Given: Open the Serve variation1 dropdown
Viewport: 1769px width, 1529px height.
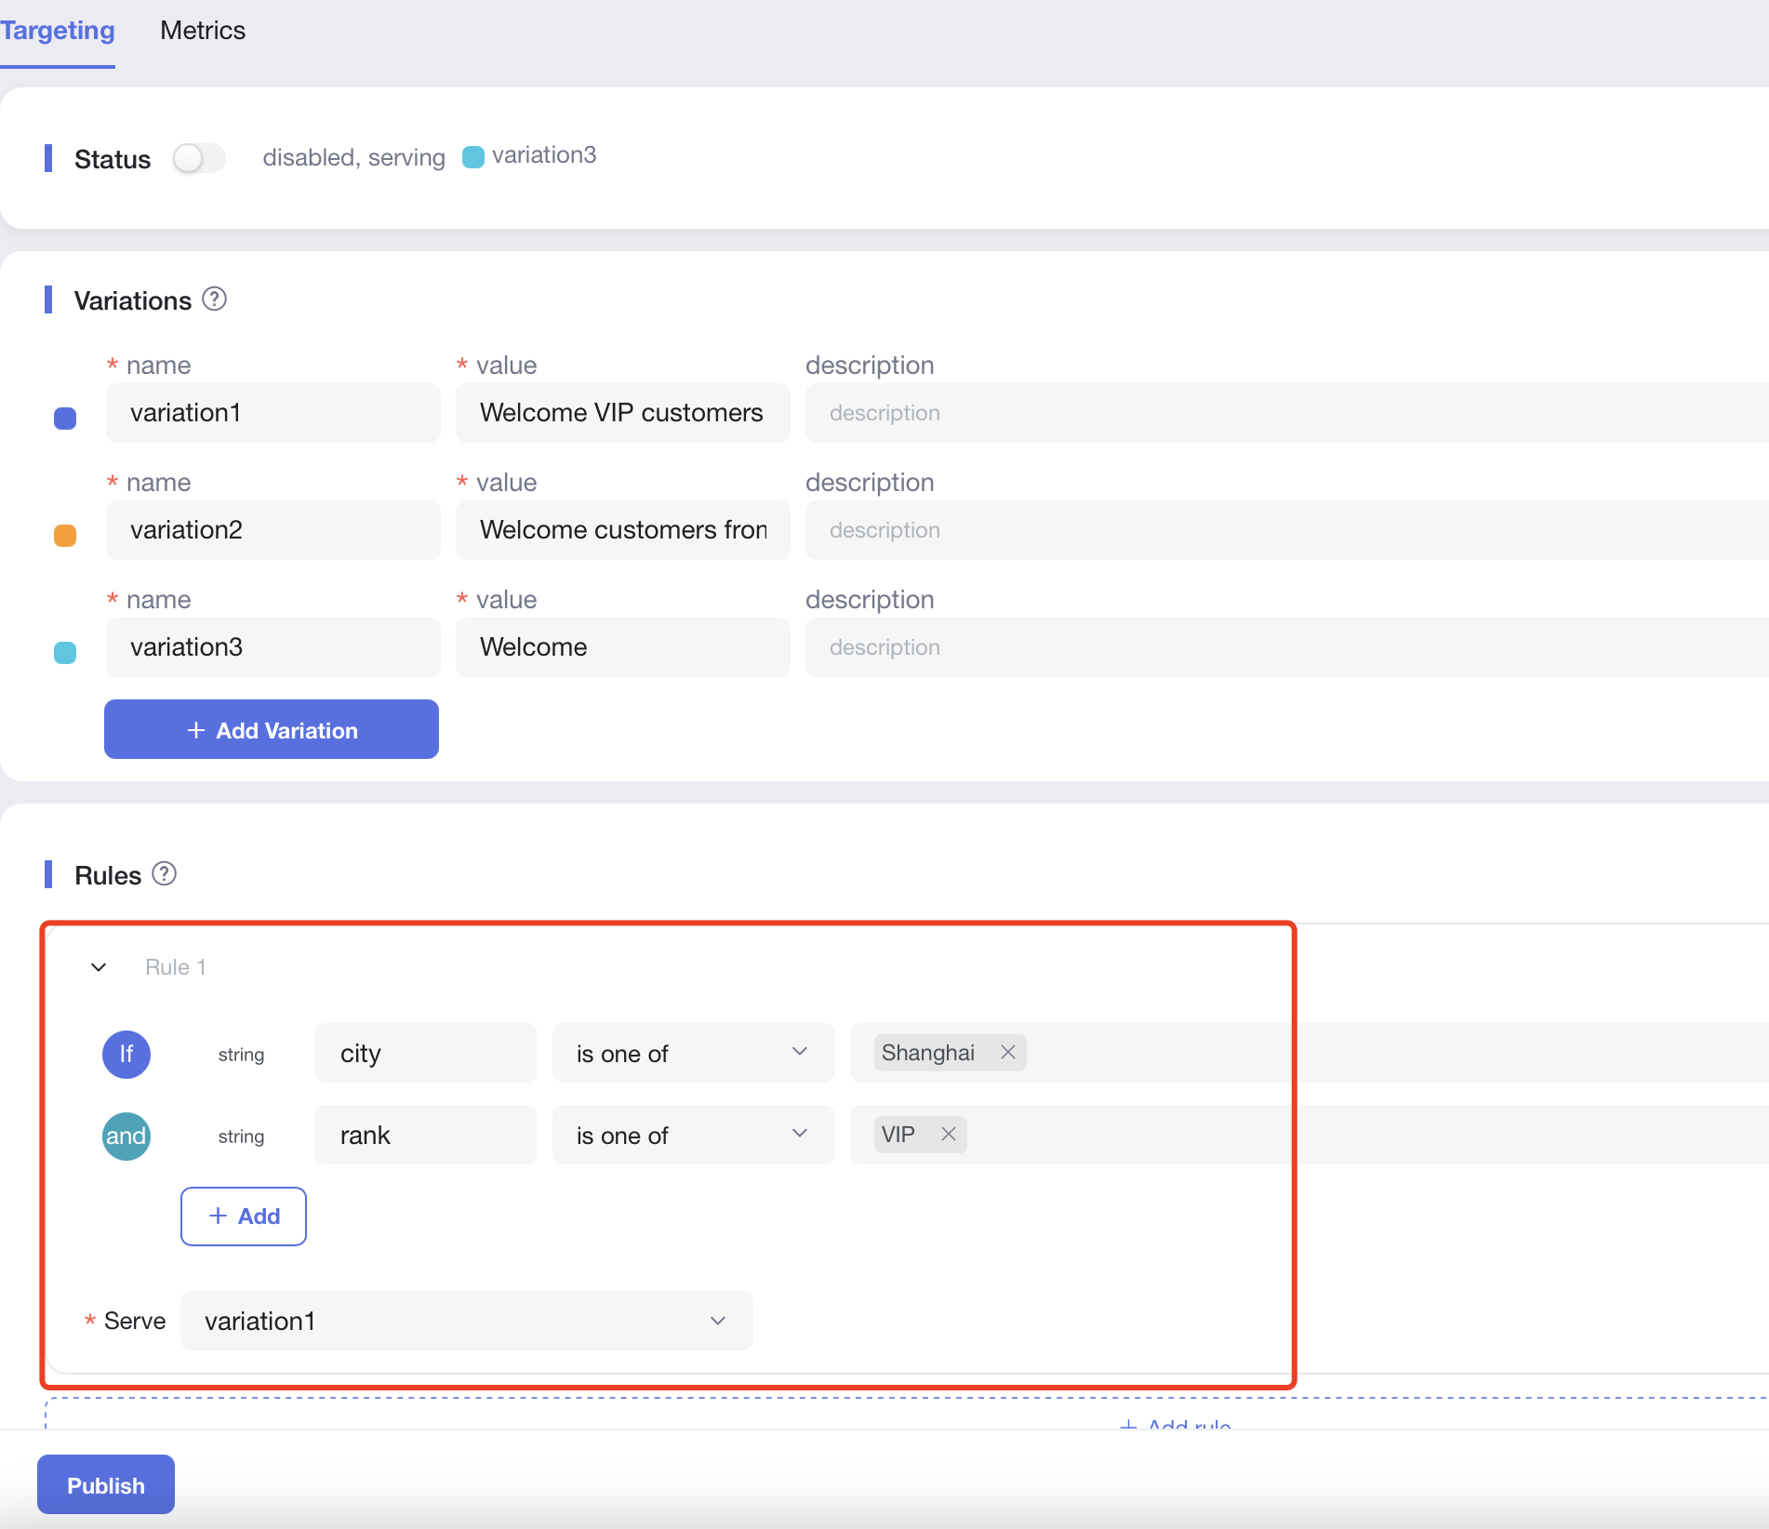Looking at the screenshot, I should coord(465,1321).
